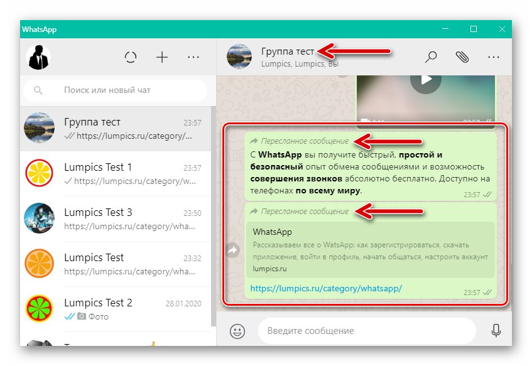Open your own profile avatar
532x366 pixels.
point(39,57)
